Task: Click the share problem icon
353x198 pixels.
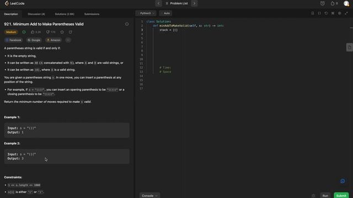Action: pyautogui.click(x=71, y=32)
